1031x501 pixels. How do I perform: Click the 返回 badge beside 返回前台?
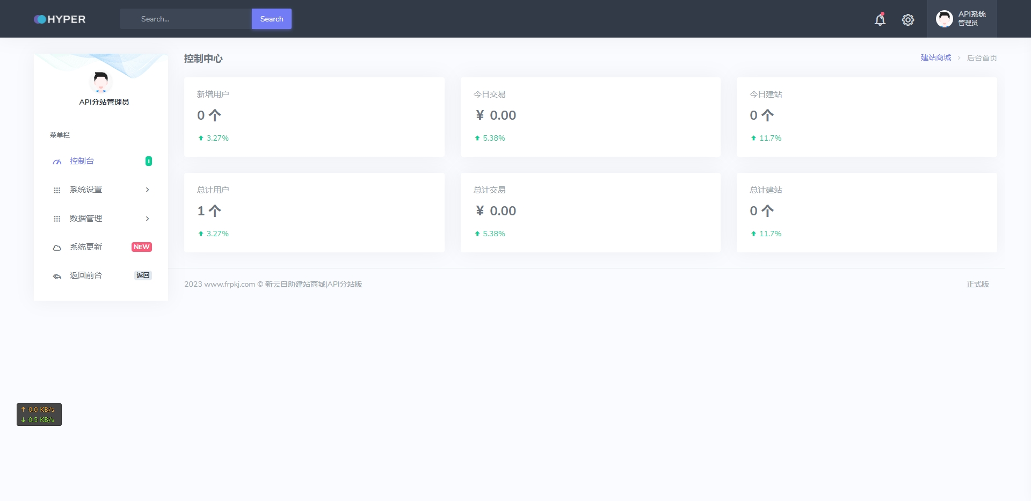[143, 275]
